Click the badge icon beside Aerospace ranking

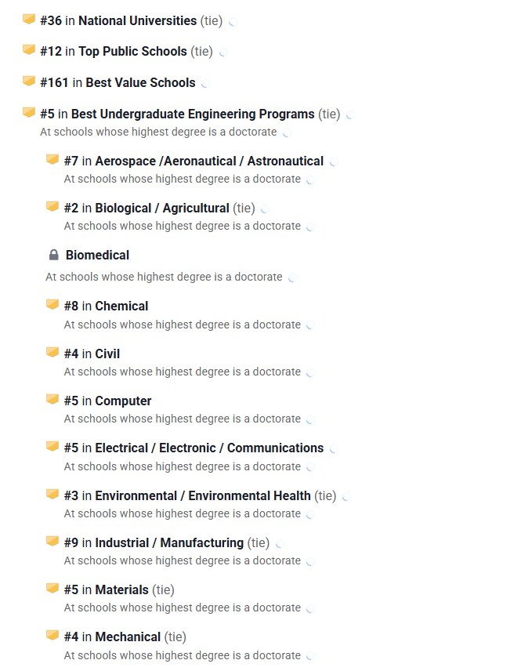pyautogui.click(x=52, y=160)
